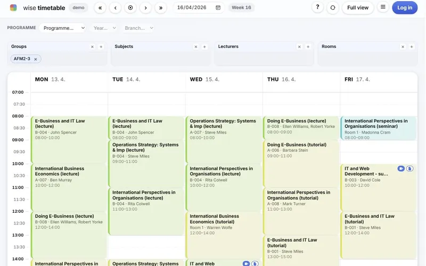Image resolution: width=426 pixels, height=266 pixels.
Task: Clear Subjects filter with x icon
Action: pyautogui.click(x=196, y=47)
